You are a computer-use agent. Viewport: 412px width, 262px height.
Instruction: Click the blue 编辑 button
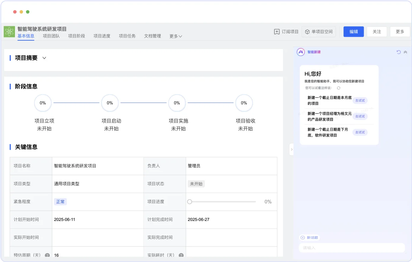point(354,32)
